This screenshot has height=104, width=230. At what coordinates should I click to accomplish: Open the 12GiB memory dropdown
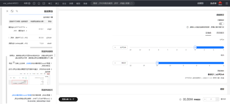pos(120,63)
